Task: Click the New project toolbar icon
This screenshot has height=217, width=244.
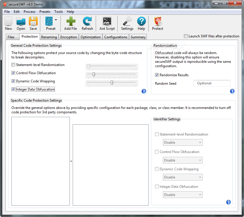Action: (x=8, y=21)
